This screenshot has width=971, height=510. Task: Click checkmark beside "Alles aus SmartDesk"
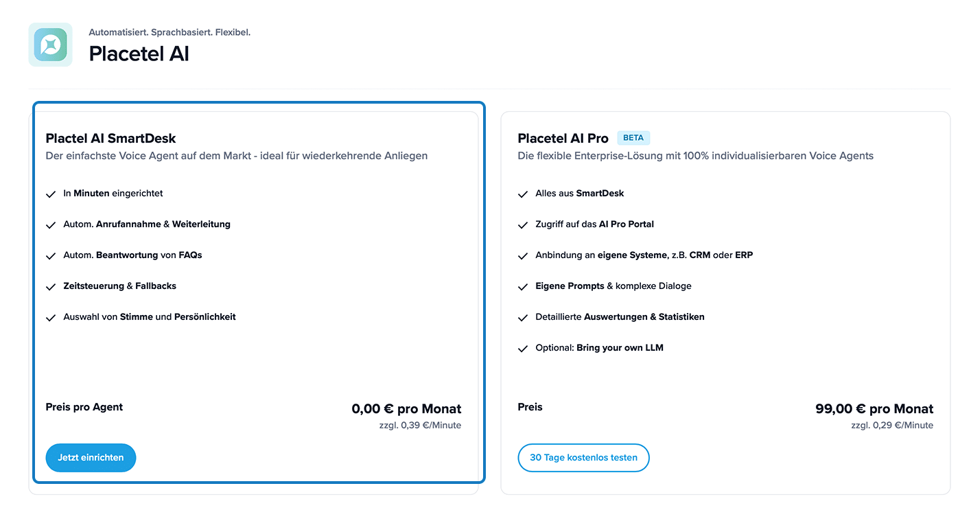(523, 194)
